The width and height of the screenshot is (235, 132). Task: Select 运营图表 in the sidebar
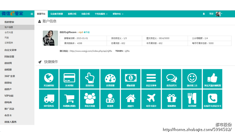(x=9, y=43)
